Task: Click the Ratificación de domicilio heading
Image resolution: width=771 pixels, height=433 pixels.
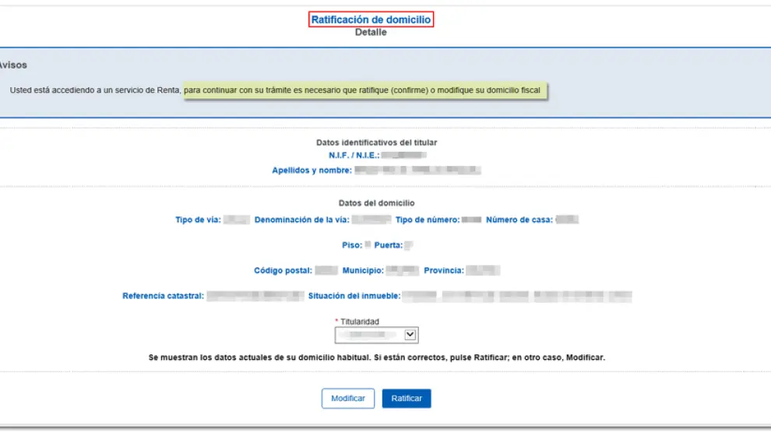Action: (371, 19)
